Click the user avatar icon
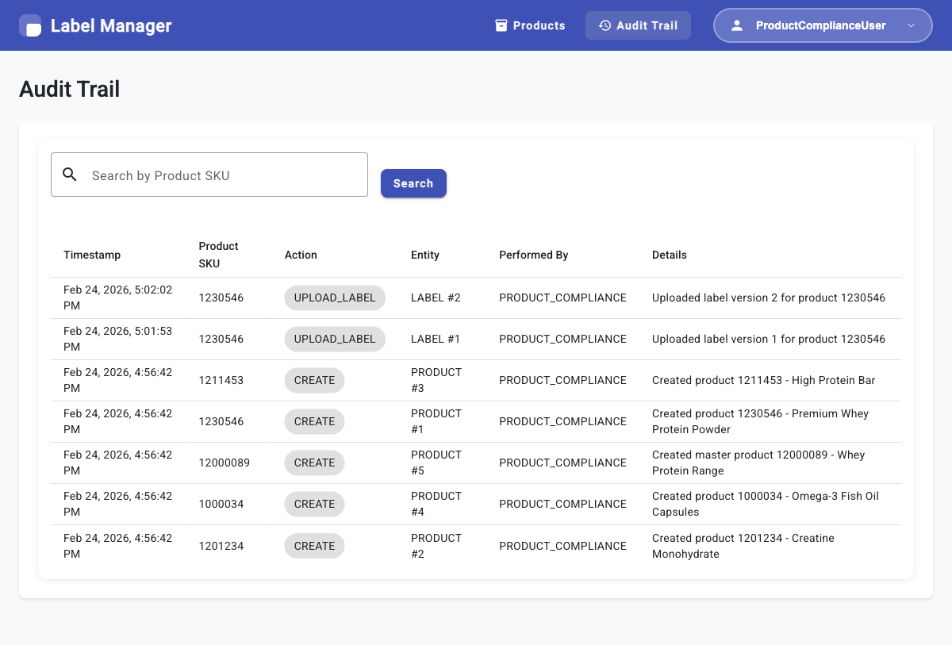The width and height of the screenshot is (952, 645). 737,25
